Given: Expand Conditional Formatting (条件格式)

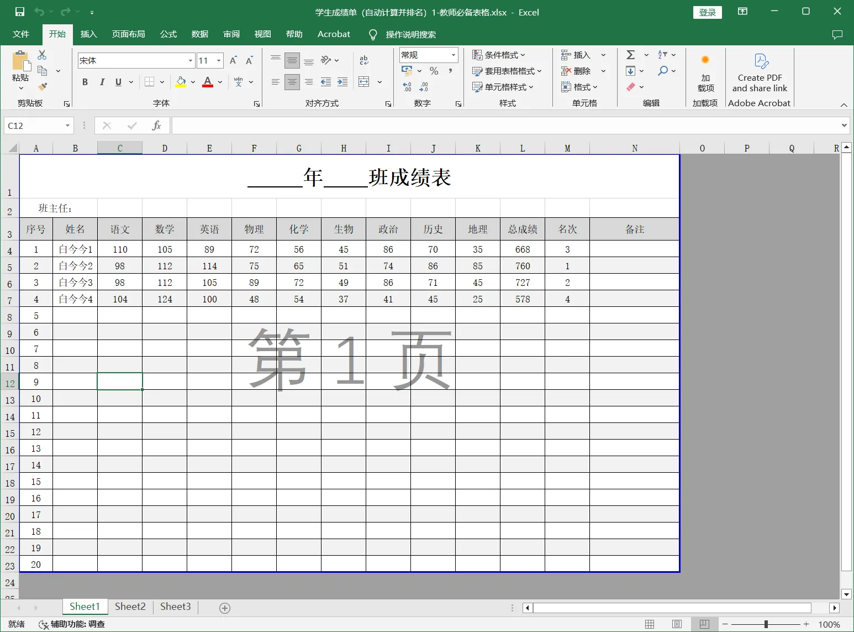Looking at the screenshot, I should pos(499,55).
